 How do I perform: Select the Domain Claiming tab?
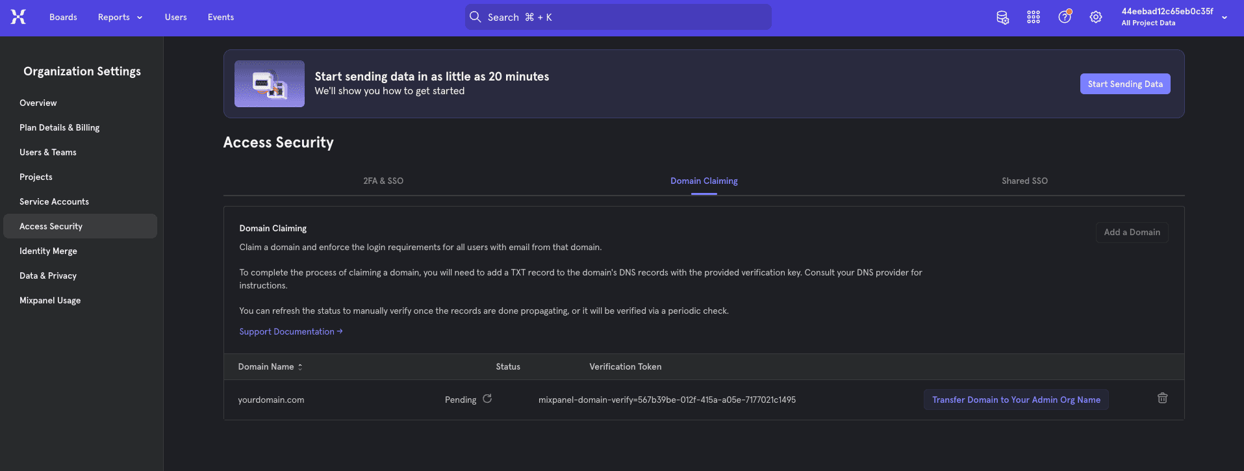pos(704,181)
